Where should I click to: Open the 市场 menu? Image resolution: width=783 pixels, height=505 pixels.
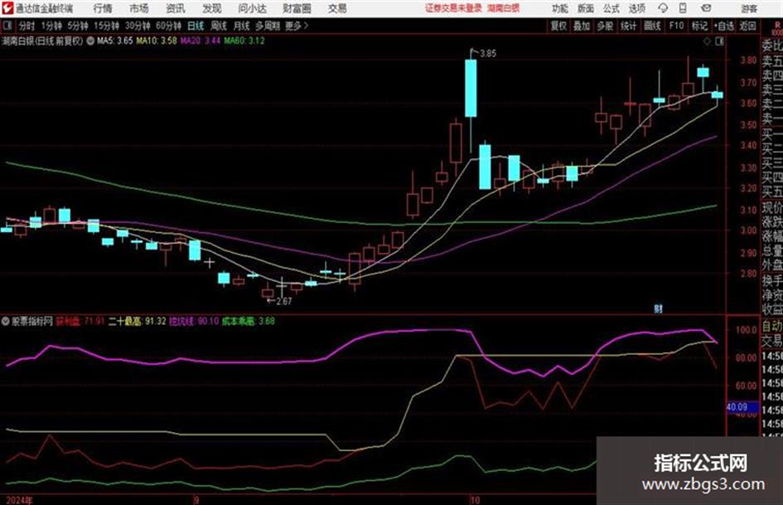[139, 8]
